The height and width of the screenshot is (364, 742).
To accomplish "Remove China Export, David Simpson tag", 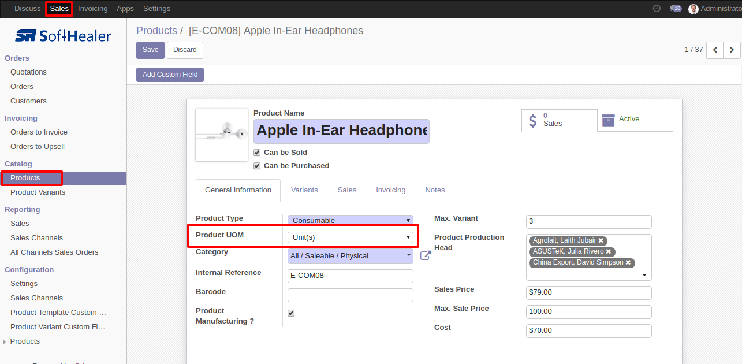I will click(x=628, y=262).
